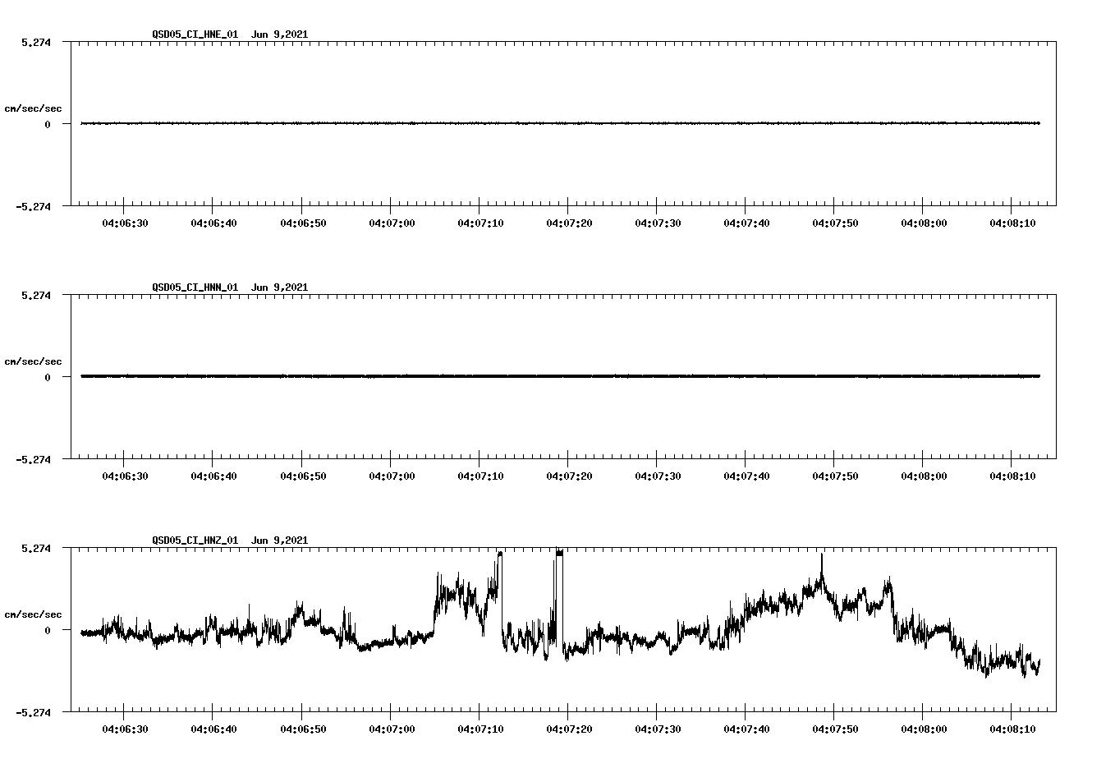The width and height of the screenshot is (1115, 759).
Task: Click 04:07:50 time label under HNN chart
Action: [x=835, y=476]
